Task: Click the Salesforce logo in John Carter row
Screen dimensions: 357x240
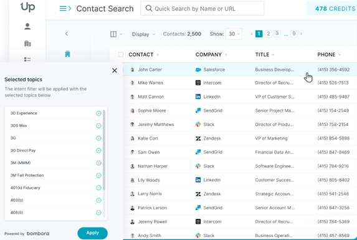Action: (x=198, y=70)
